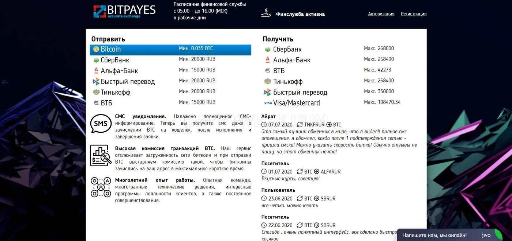This screenshot has width=512, height=241.
Task: Click the multi-year experience shapes icon
Action: [101, 187]
